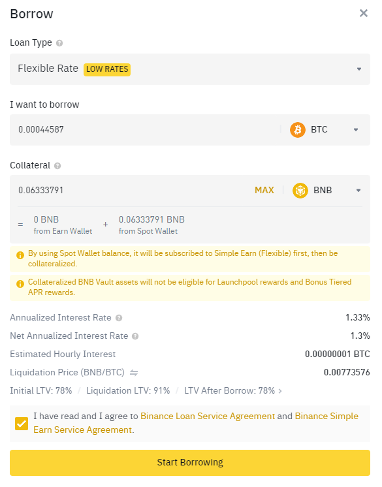Click the Start Borrowing button
This screenshot has height=487, width=382.
(x=190, y=462)
